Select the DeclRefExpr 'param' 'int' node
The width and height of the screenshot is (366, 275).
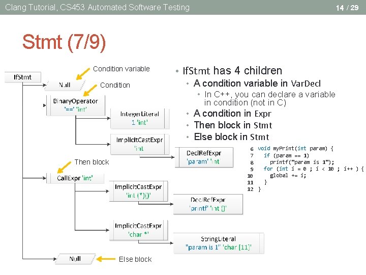[x=204, y=157]
